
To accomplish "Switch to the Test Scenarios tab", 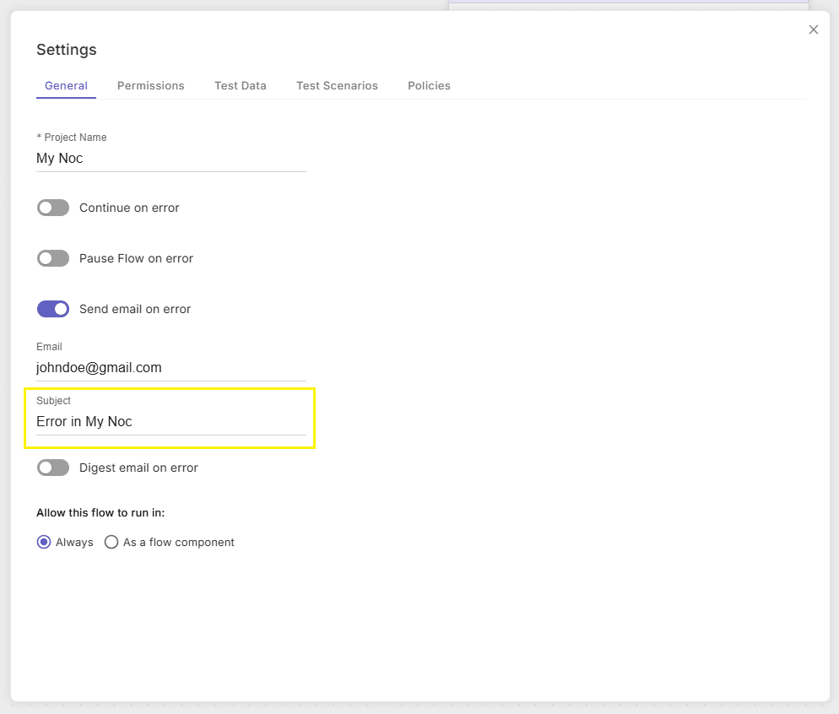I will point(337,85).
